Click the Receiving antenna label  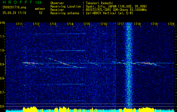tap(65, 13)
